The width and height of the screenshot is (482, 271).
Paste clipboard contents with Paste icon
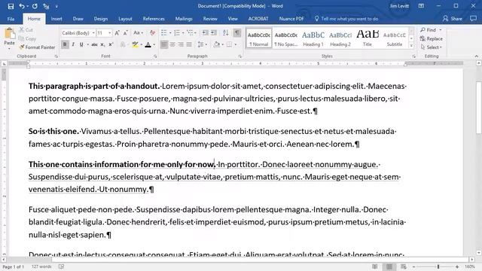10,34
